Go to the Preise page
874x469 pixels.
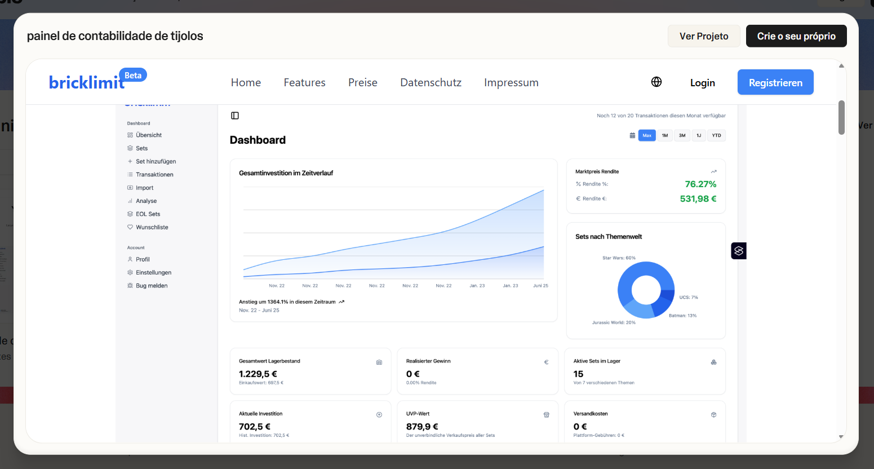362,83
